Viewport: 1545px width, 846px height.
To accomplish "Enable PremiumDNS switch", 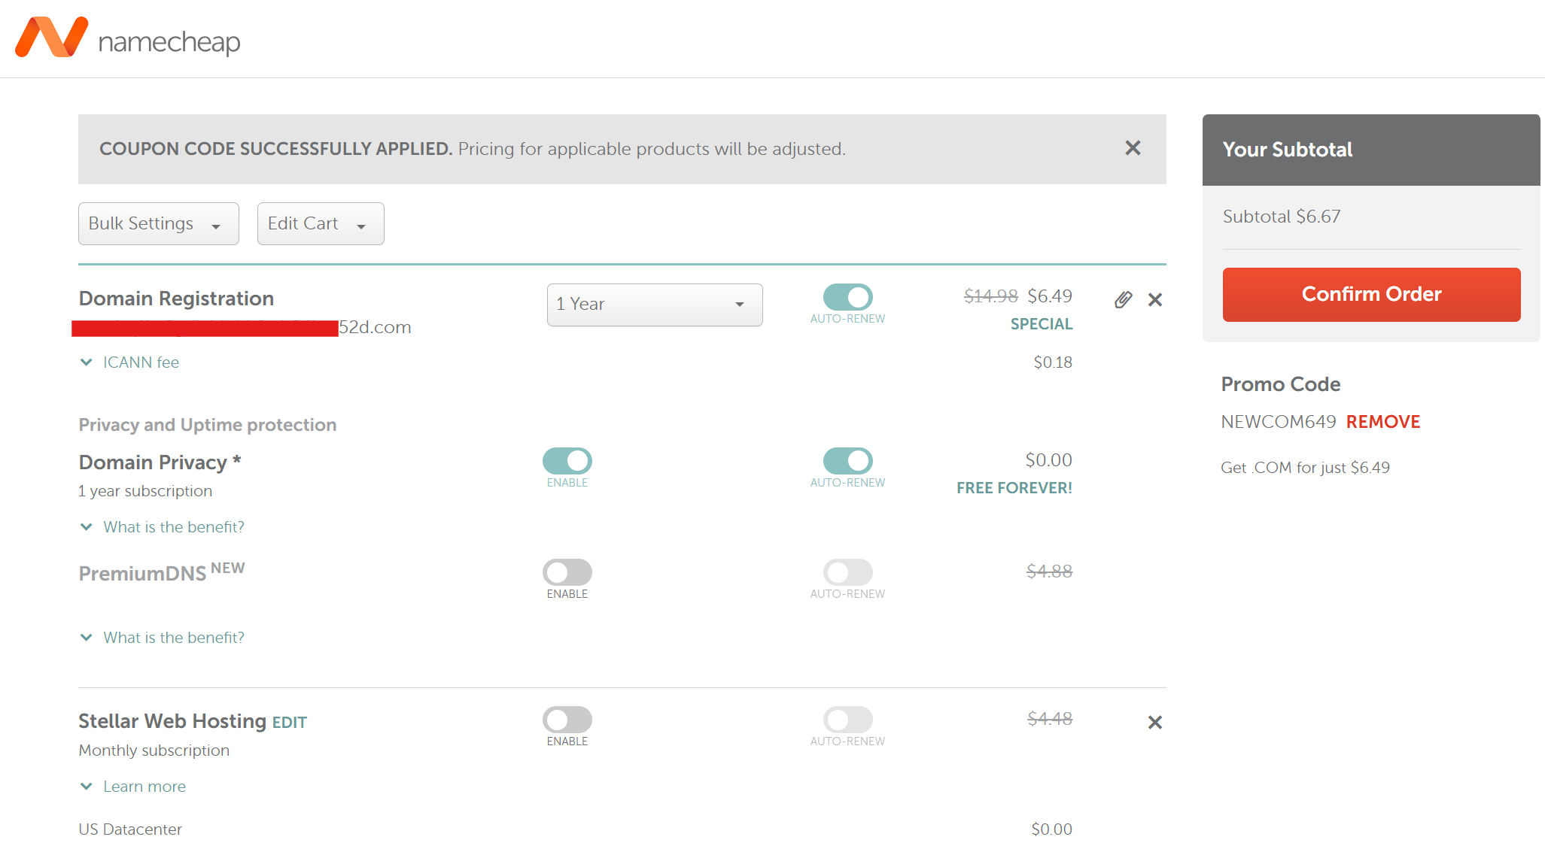I will pyautogui.click(x=567, y=572).
